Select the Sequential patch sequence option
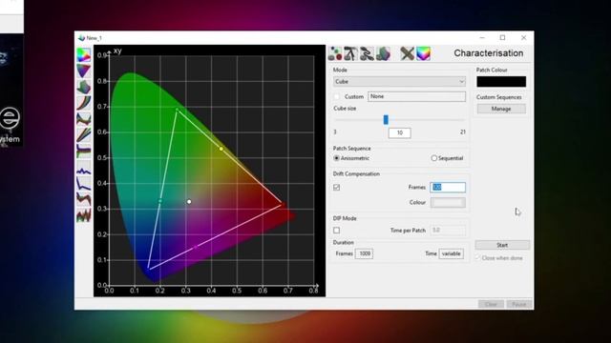Image resolution: width=611 pixels, height=343 pixels. pos(433,158)
